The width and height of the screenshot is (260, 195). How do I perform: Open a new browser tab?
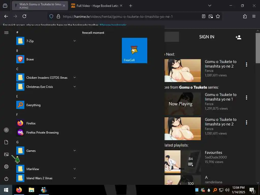(131, 6)
